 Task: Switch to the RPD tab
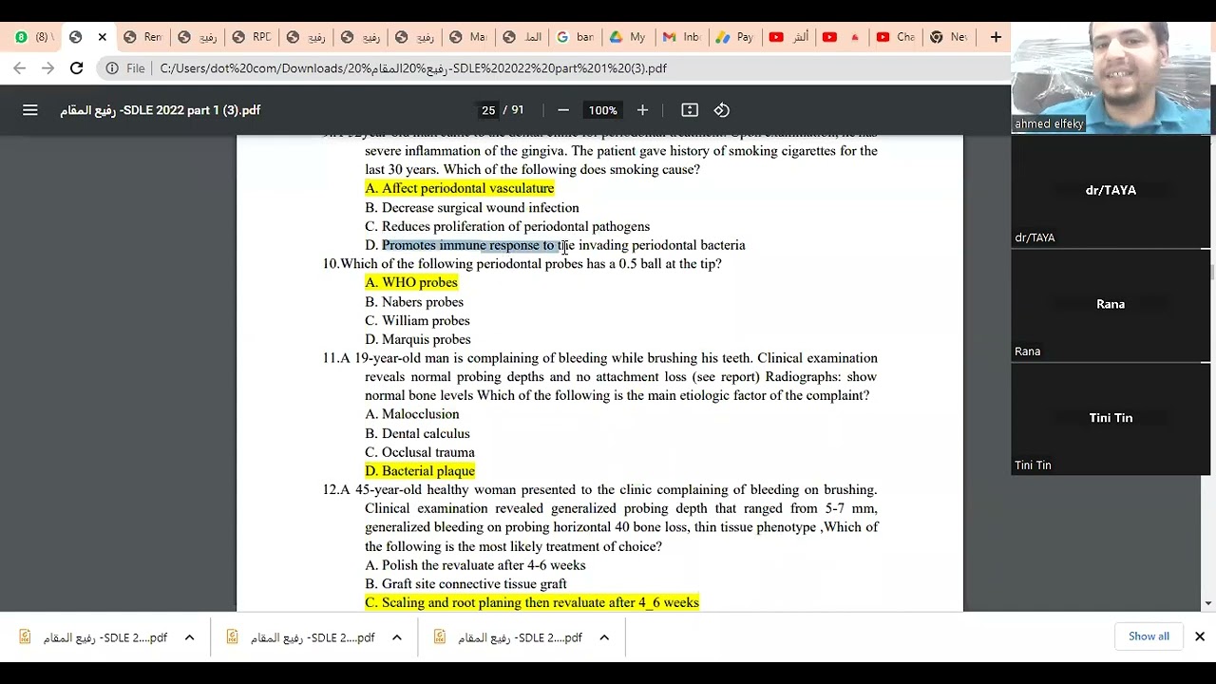click(252, 37)
